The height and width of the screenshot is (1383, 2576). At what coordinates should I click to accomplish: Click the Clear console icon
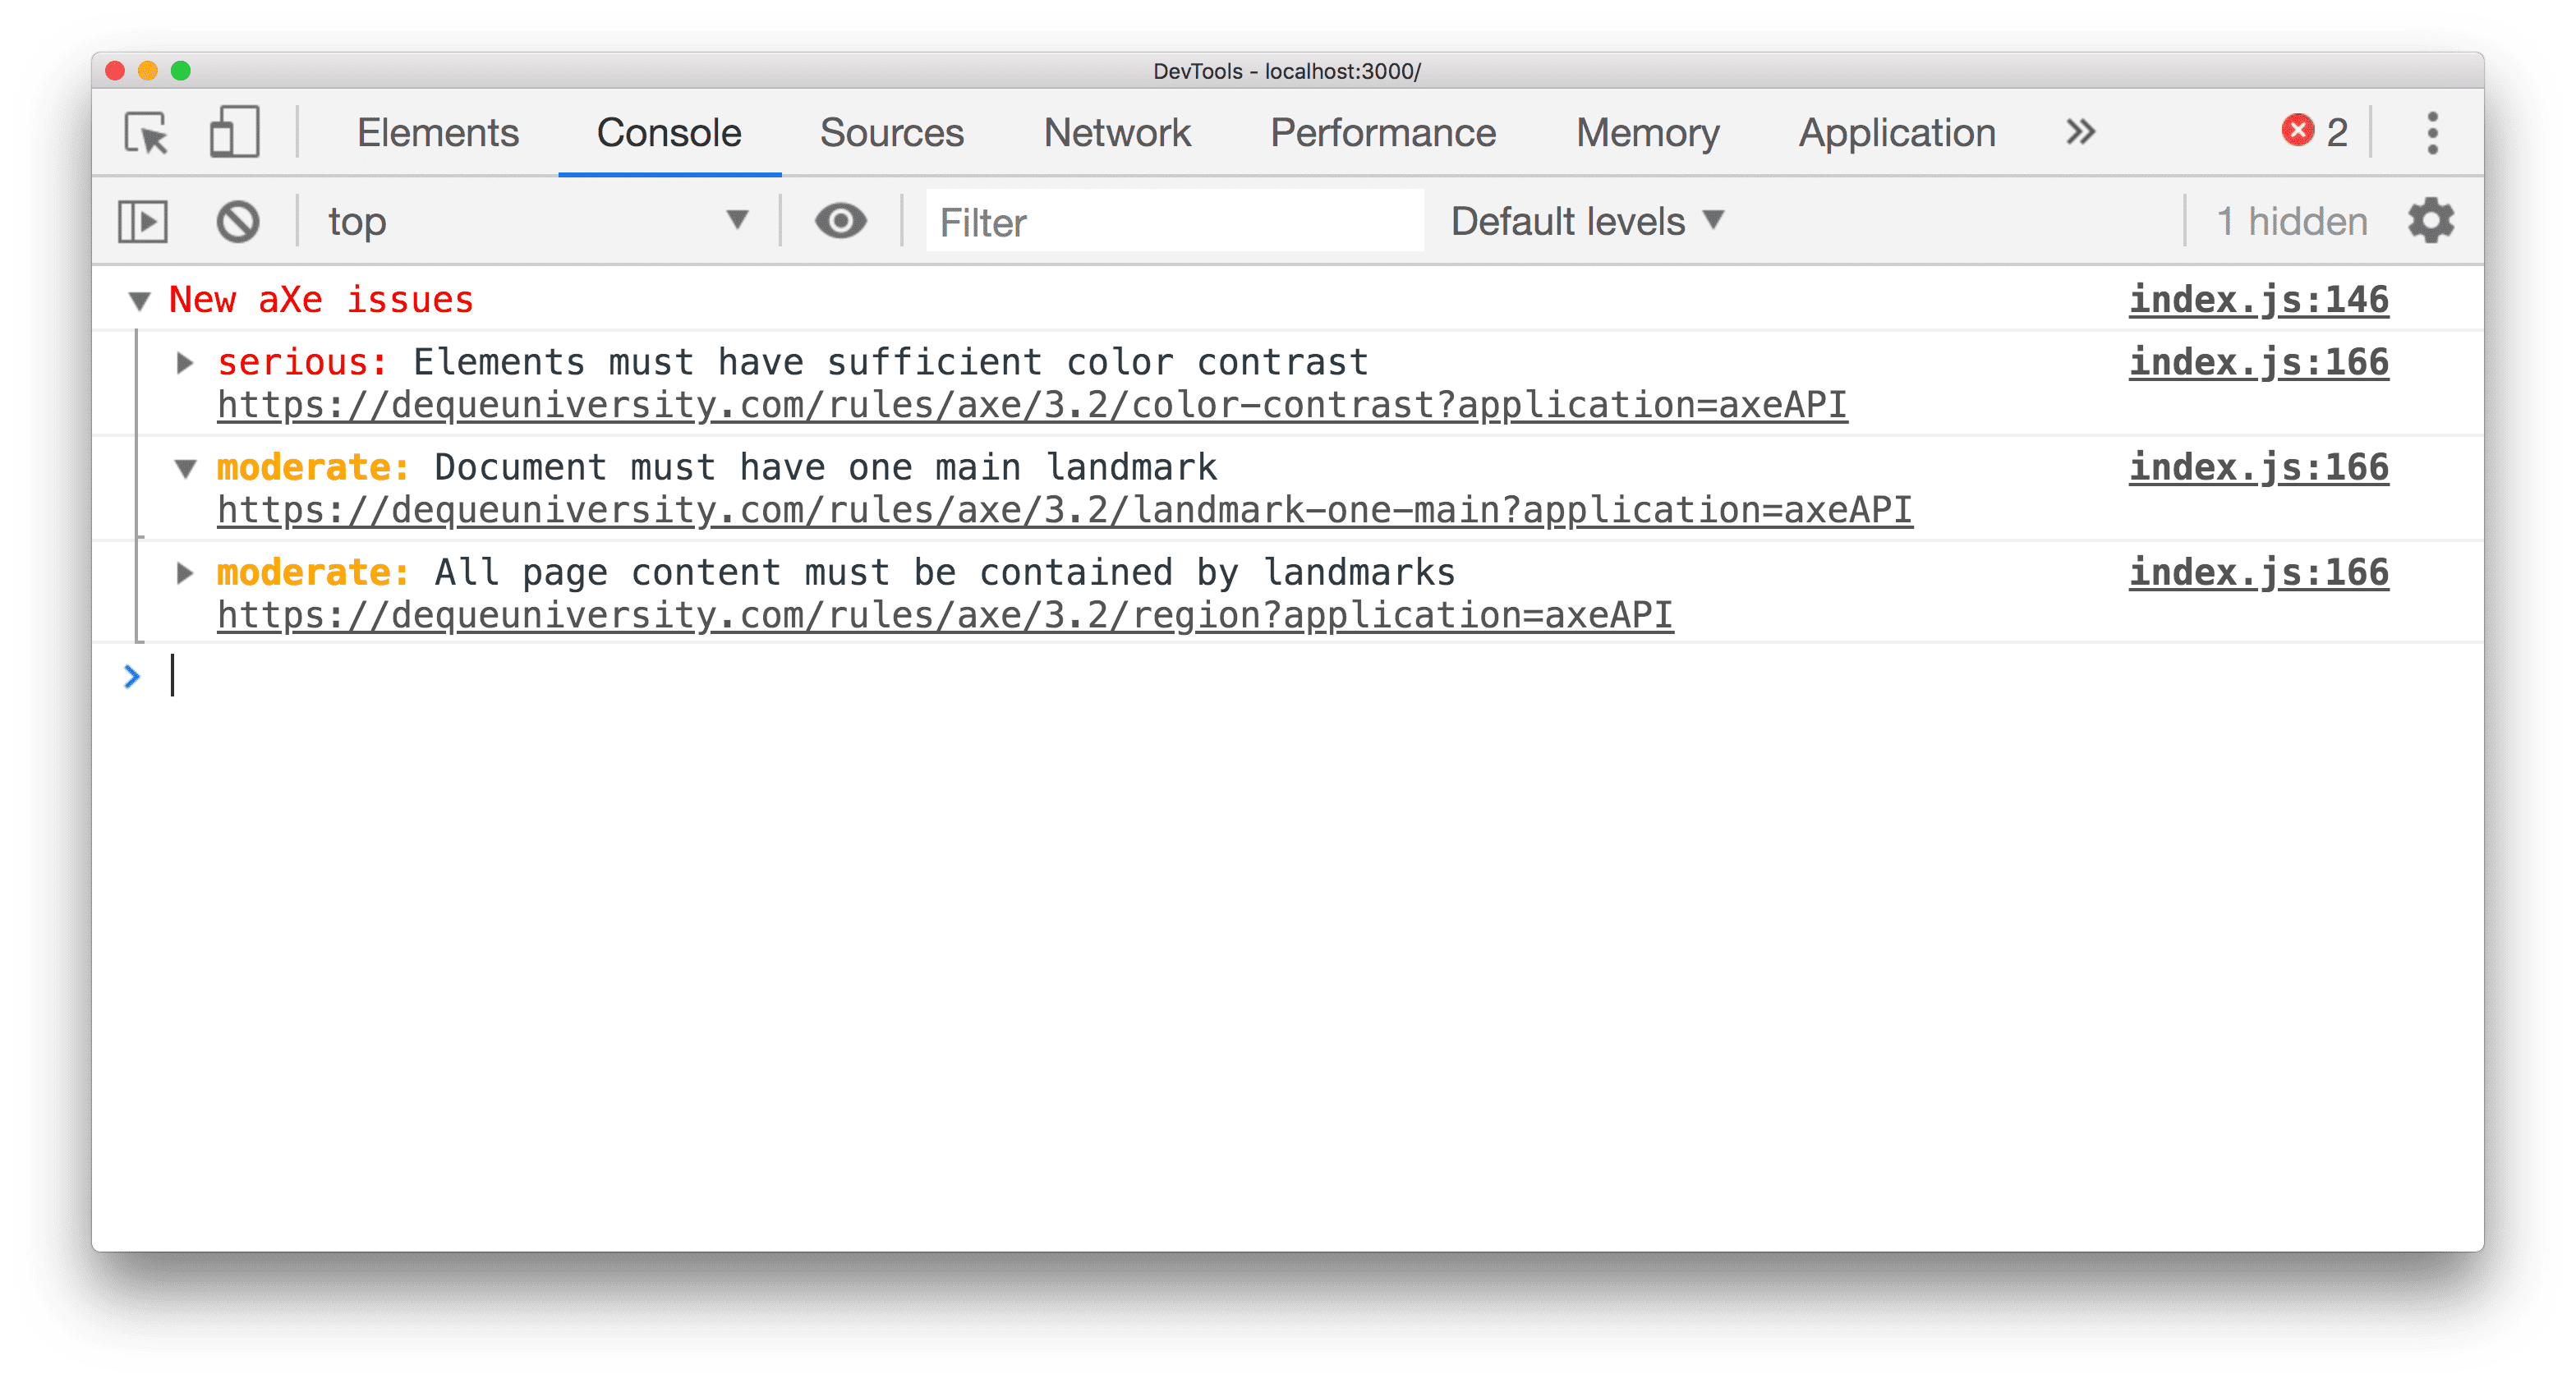[238, 222]
